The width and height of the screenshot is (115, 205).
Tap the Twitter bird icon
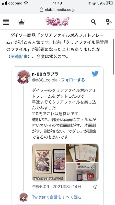[95, 74]
